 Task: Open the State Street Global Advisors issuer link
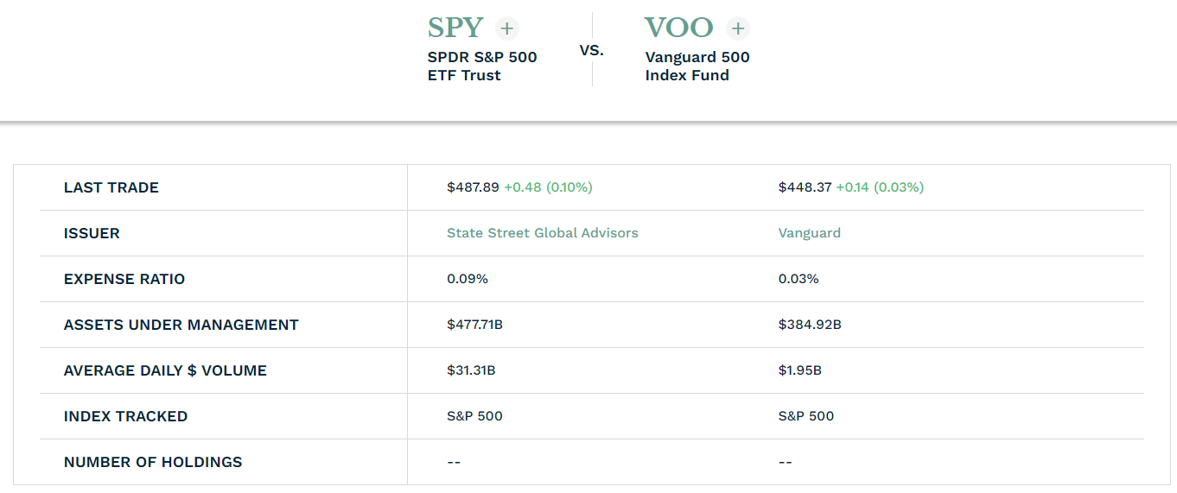pos(542,233)
